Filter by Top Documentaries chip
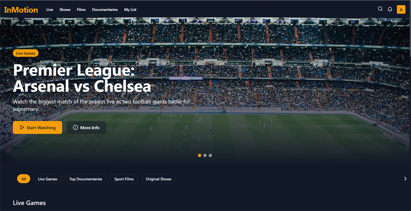This screenshot has width=411, height=211. point(86,179)
